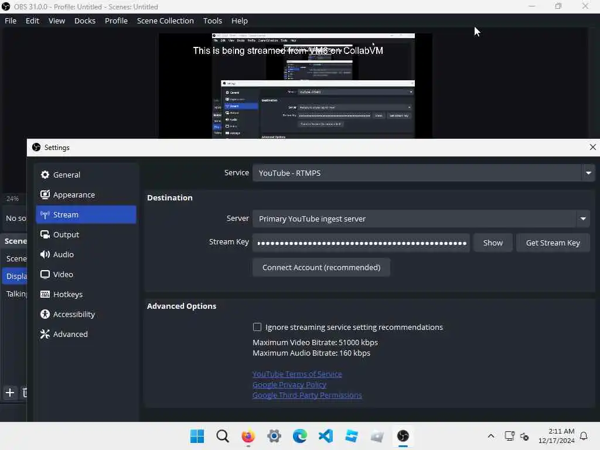
Task: Open the Scene Collection menu
Action: coord(165,21)
